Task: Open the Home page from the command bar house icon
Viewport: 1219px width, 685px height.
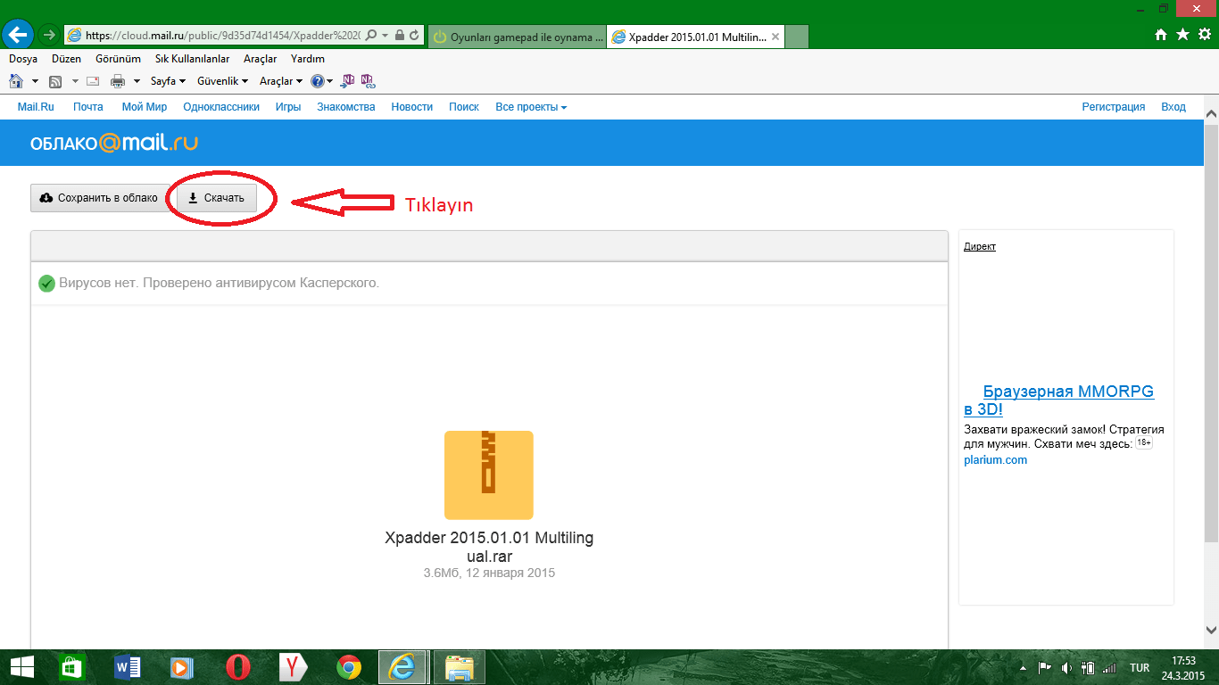Action: pos(16,81)
